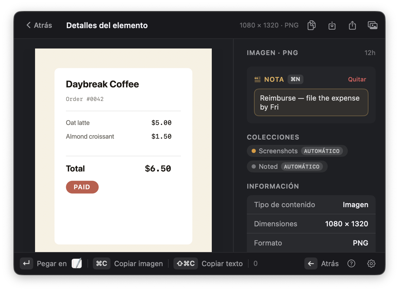The image size is (399, 291).
Task: Click the copy item icon in header
Action: tap(312, 25)
